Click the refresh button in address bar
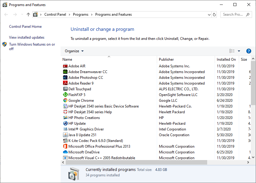Viewport: 256px width, 183px height. 214,14
